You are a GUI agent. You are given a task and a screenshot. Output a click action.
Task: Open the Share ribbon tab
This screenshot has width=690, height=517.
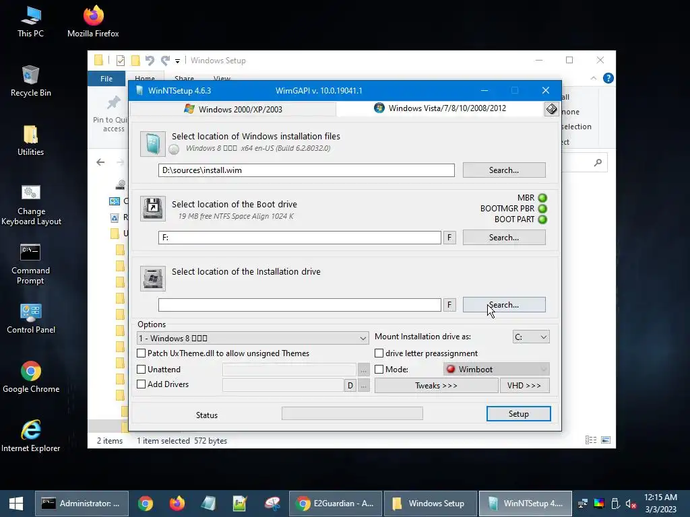point(184,78)
